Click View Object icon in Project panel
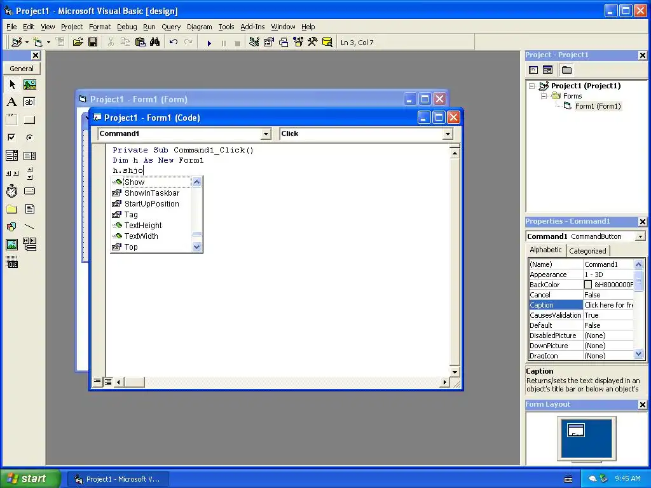651x488 pixels. (x=547, y=70)
